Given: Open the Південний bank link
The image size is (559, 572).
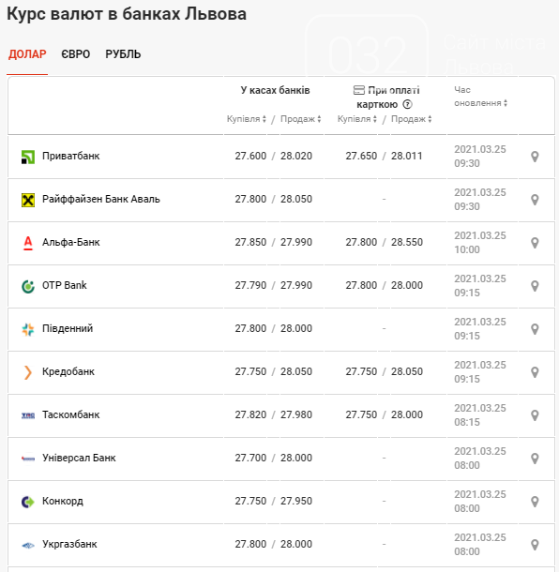Looking at the screenshot, I should click(x=68, y=328).
